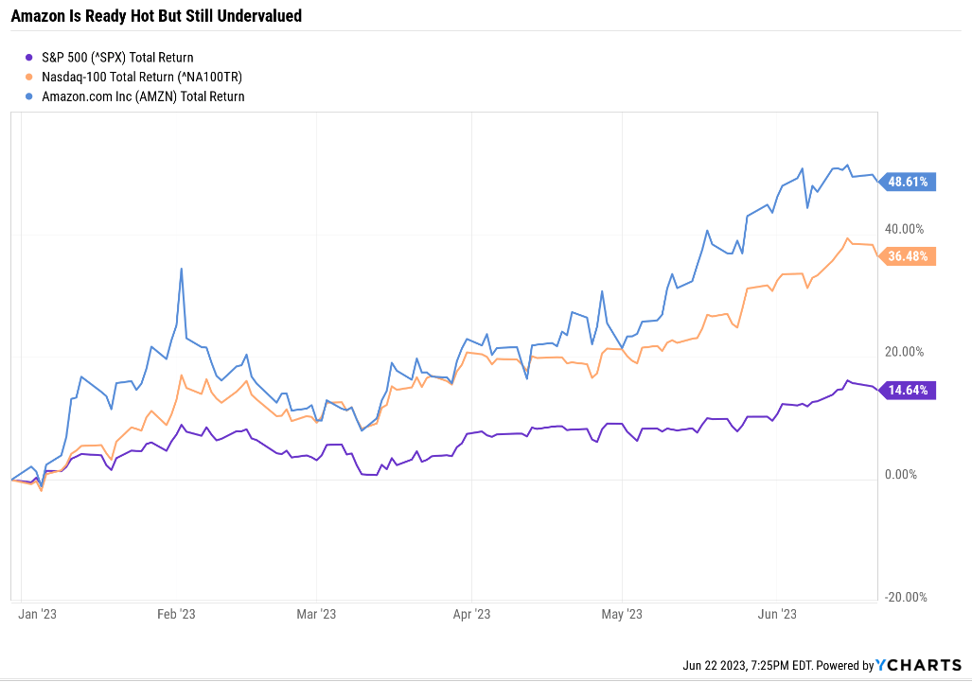Select the S&P 500 (^SPX) Total Return label
Viewport: 972px width, 682px height.
click(x=117, y=58)
